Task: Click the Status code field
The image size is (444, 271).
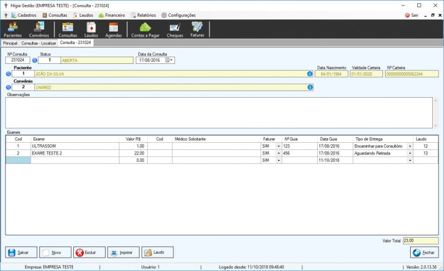Action: click(x=49, y=61)
